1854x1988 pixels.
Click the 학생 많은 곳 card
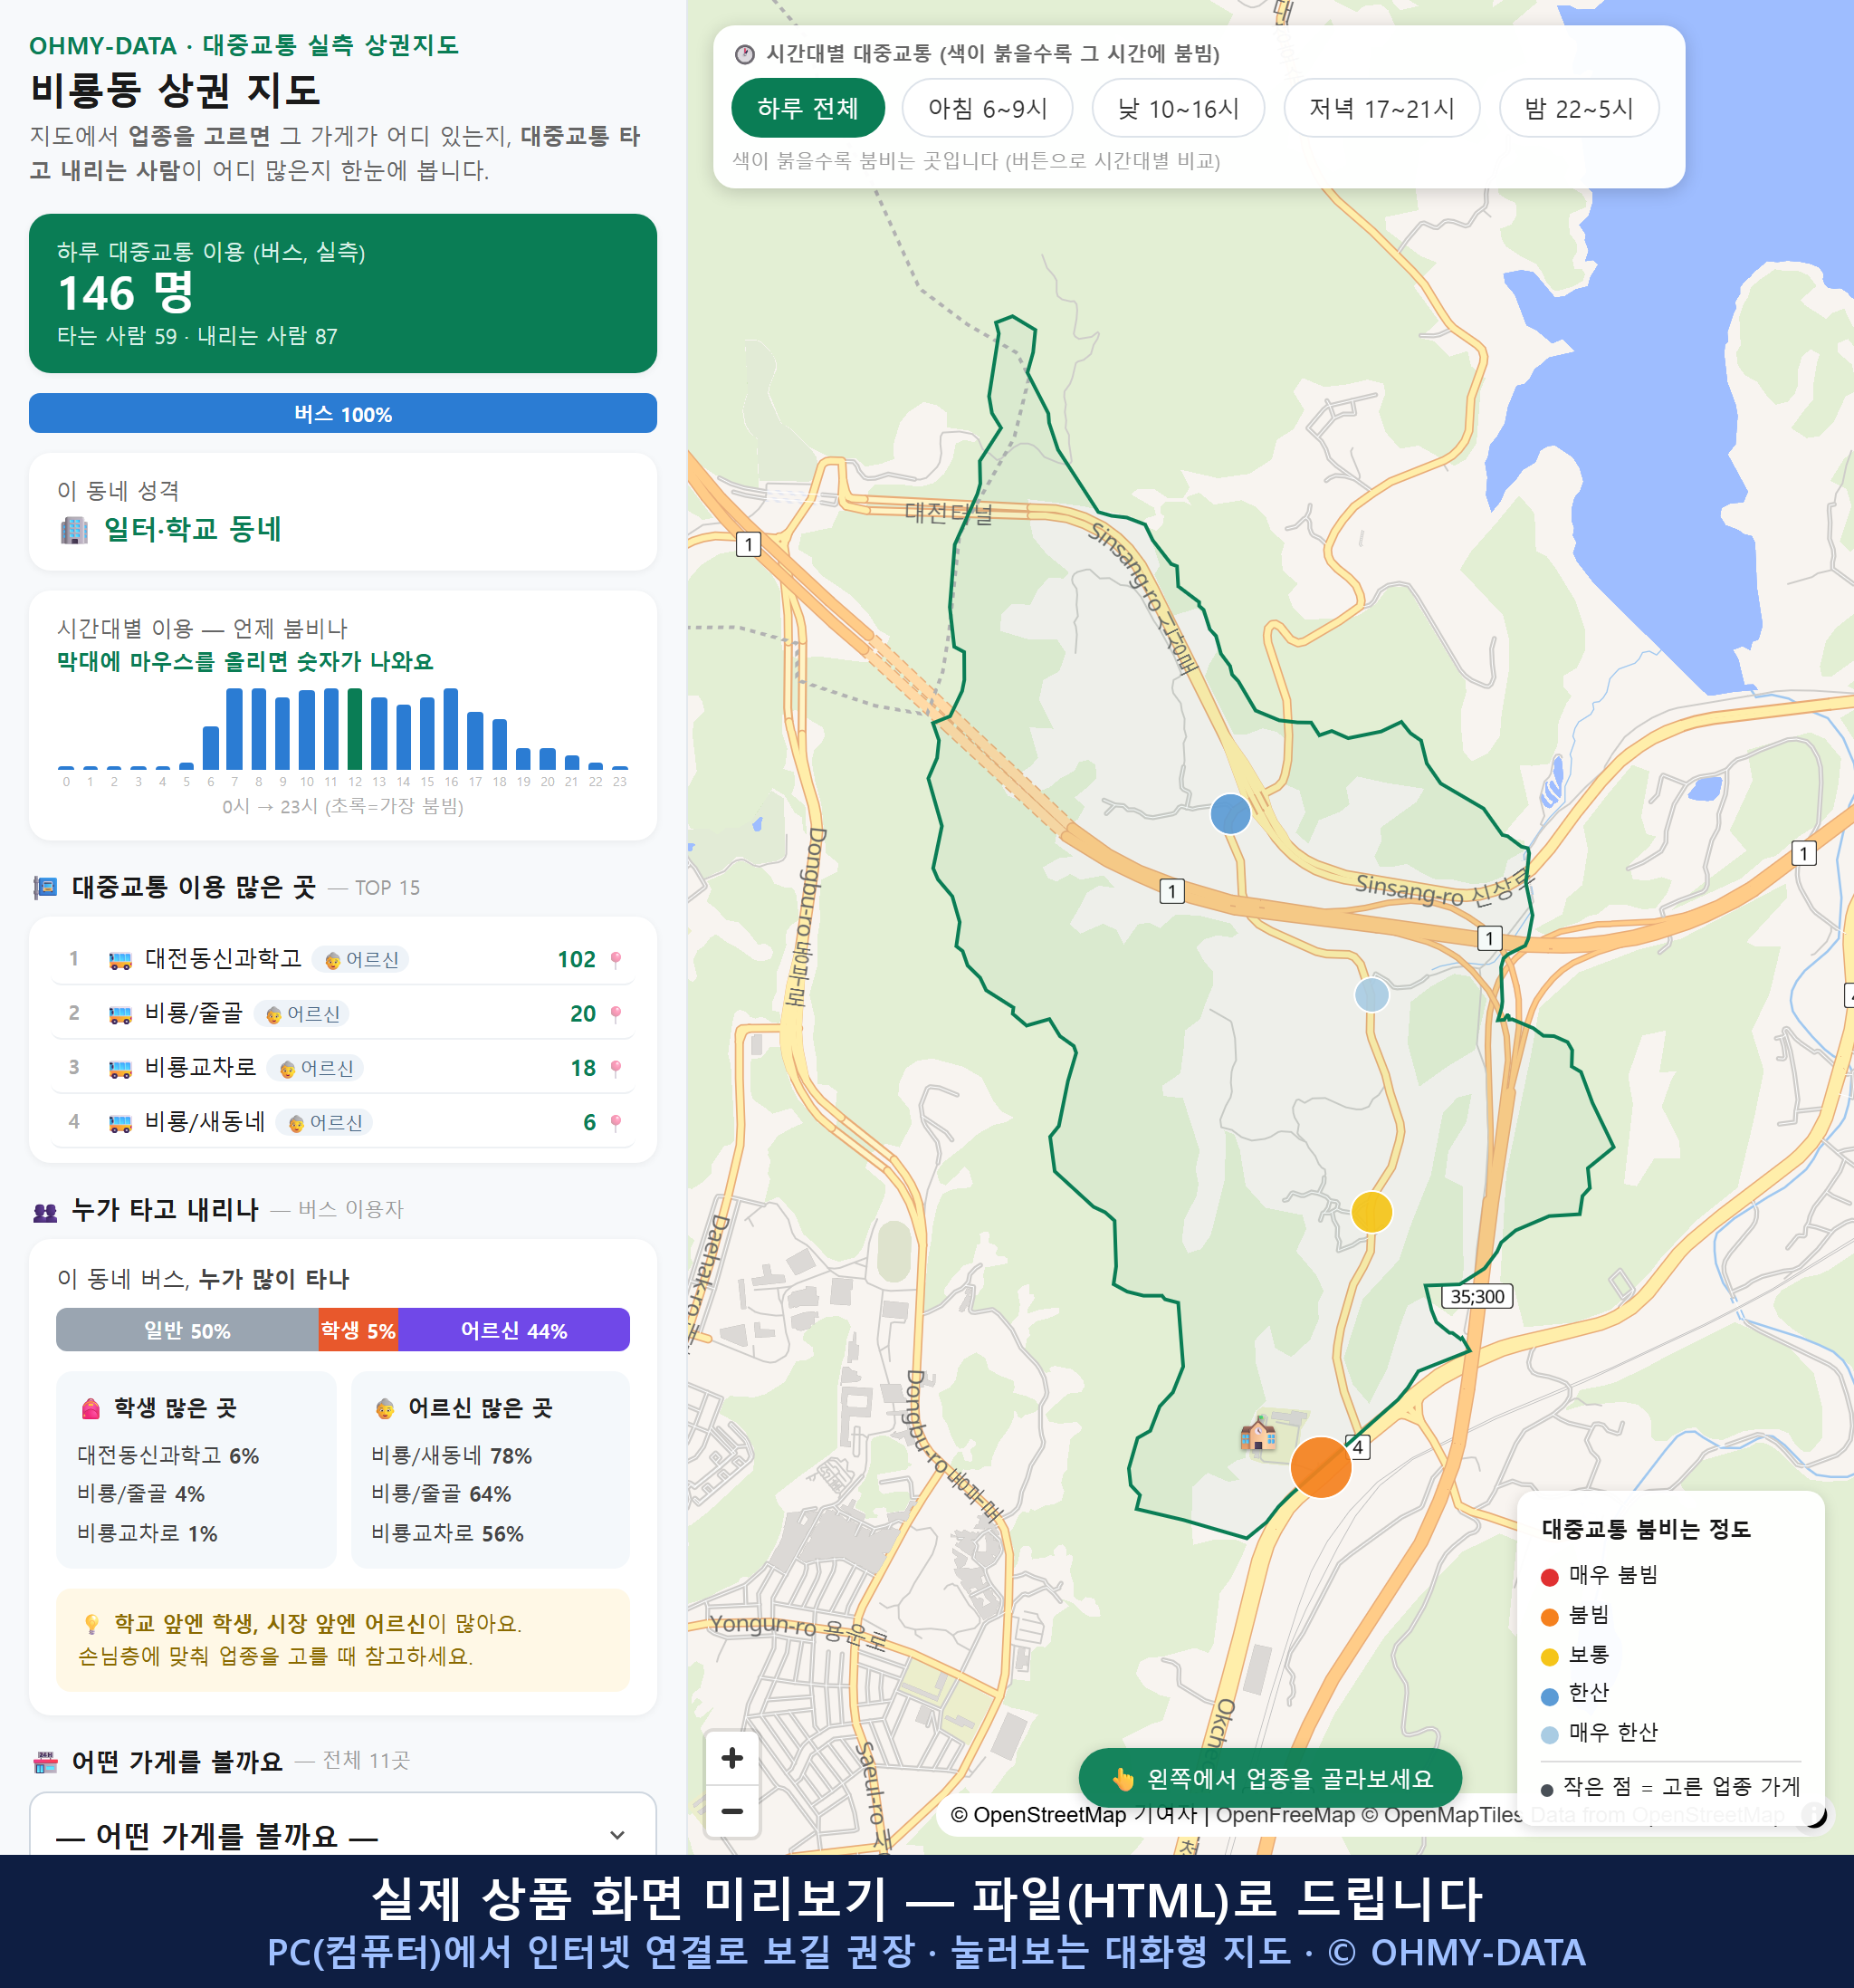coord(196,1469)
